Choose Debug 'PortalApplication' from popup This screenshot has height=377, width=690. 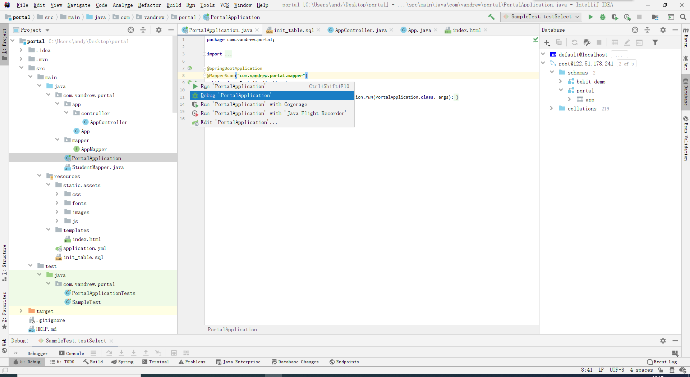[272, 95]
